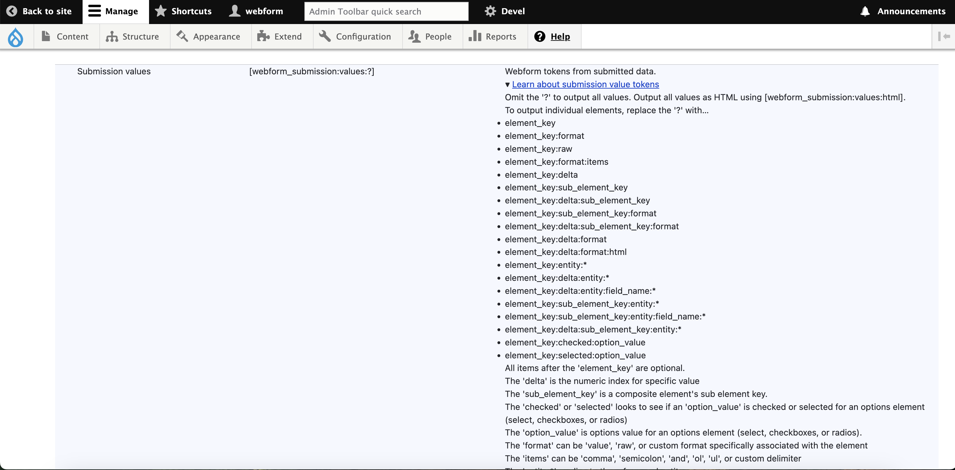Click the Admin Toolbar quick search field
The width and height of the screenshot is (955, 470).
pyautogui.click(x=386, y=11)
